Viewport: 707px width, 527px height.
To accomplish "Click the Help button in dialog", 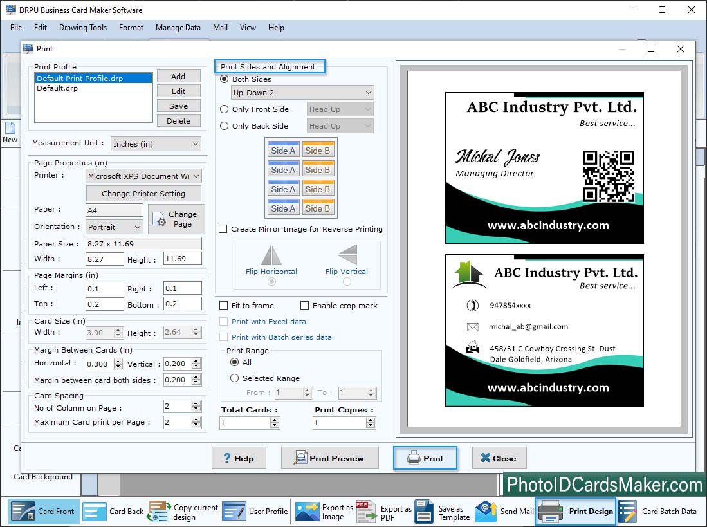I will tap(239, 458).
